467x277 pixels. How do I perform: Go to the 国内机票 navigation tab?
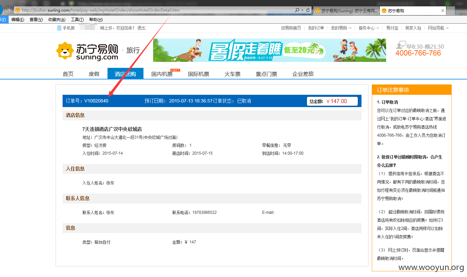coord(162,74)
